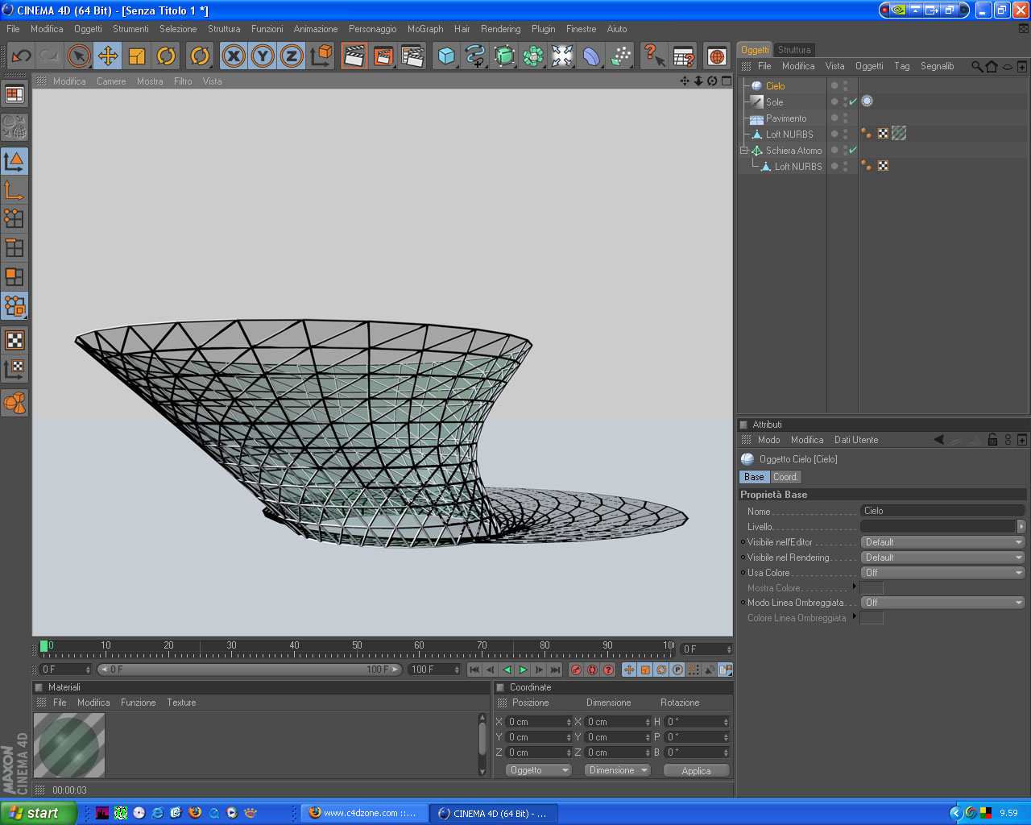
Task: Click the record keyframe button
Action: [x=576, y=670]
